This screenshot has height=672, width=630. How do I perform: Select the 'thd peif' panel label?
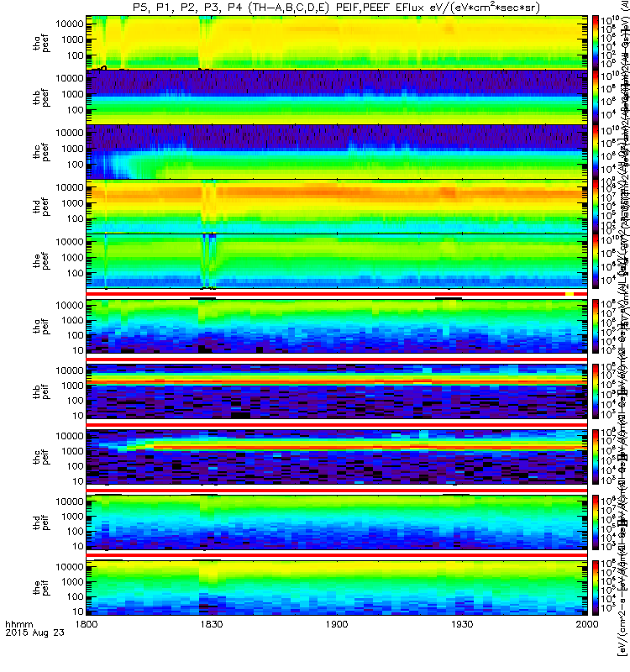[41, 522]
